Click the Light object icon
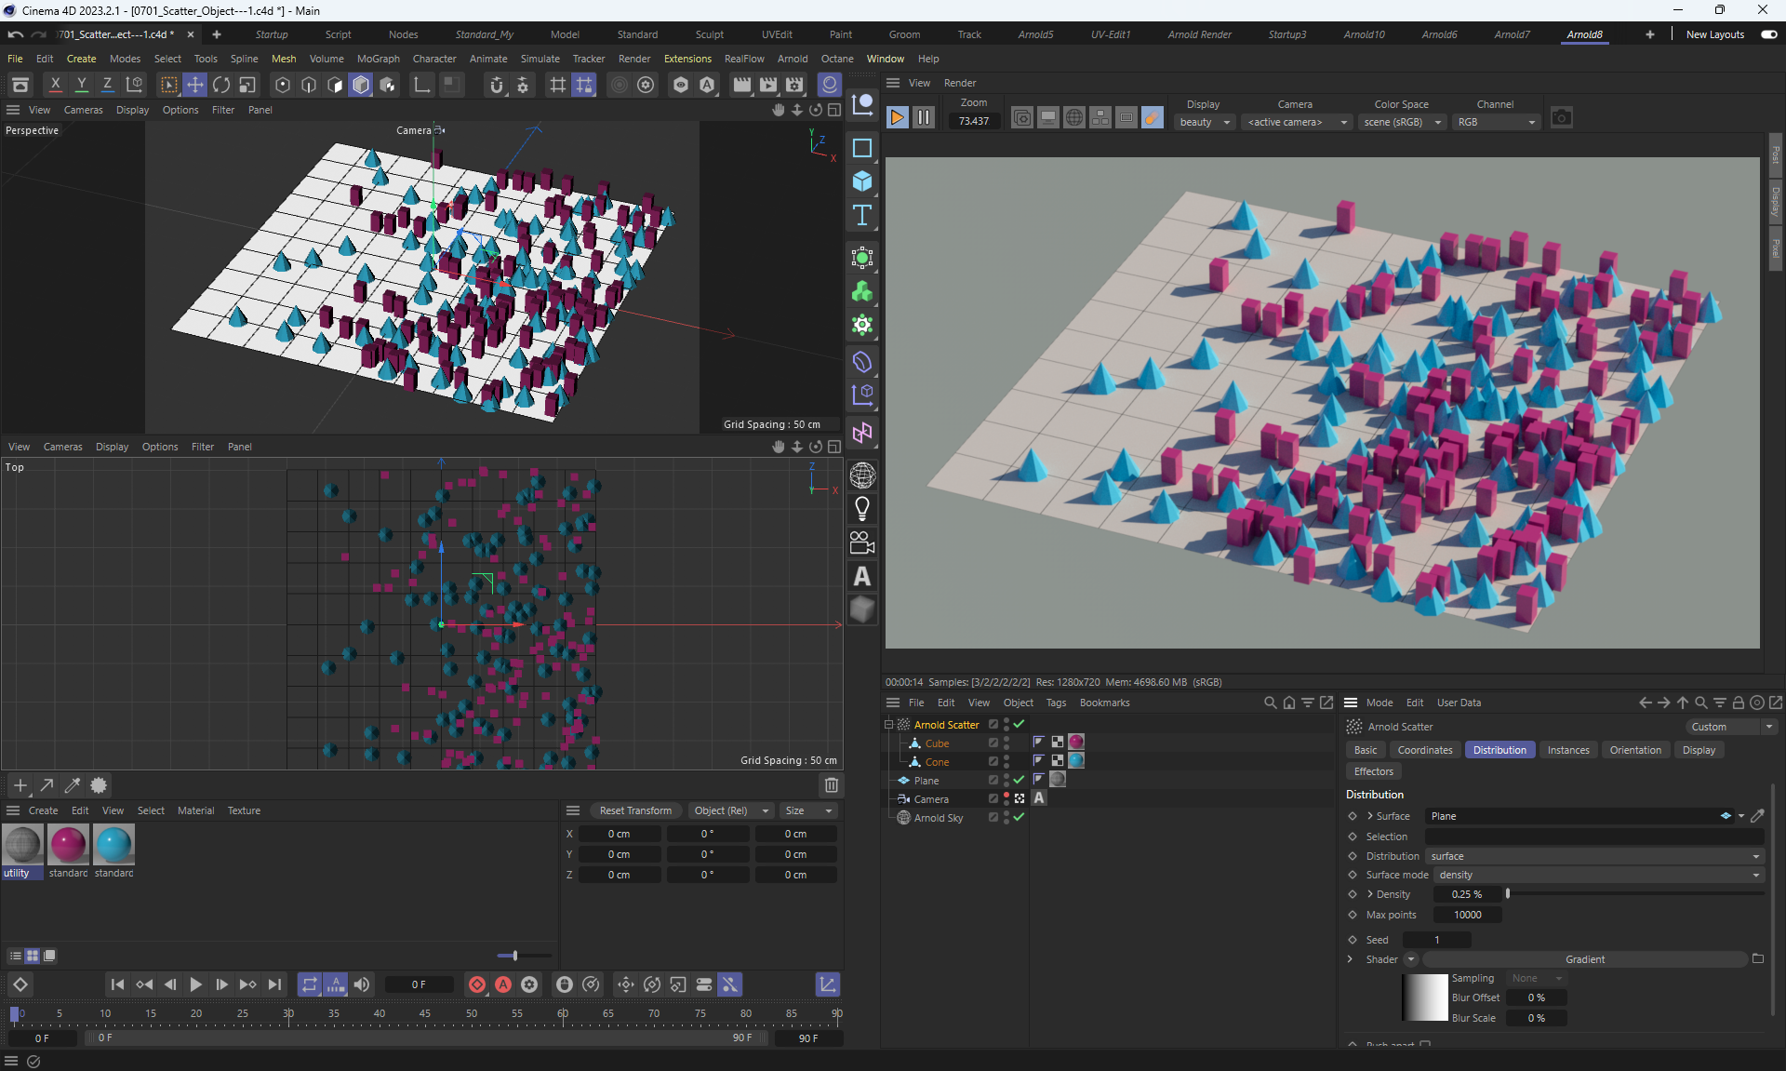The width and height of the screenshot is (1786, 1071). pos(862,509)
